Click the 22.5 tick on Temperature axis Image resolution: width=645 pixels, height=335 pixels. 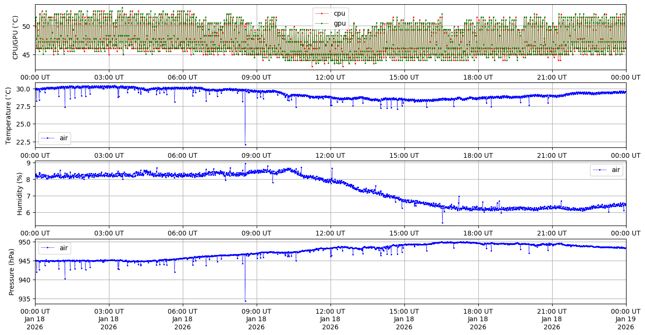[x=23, y=142]
